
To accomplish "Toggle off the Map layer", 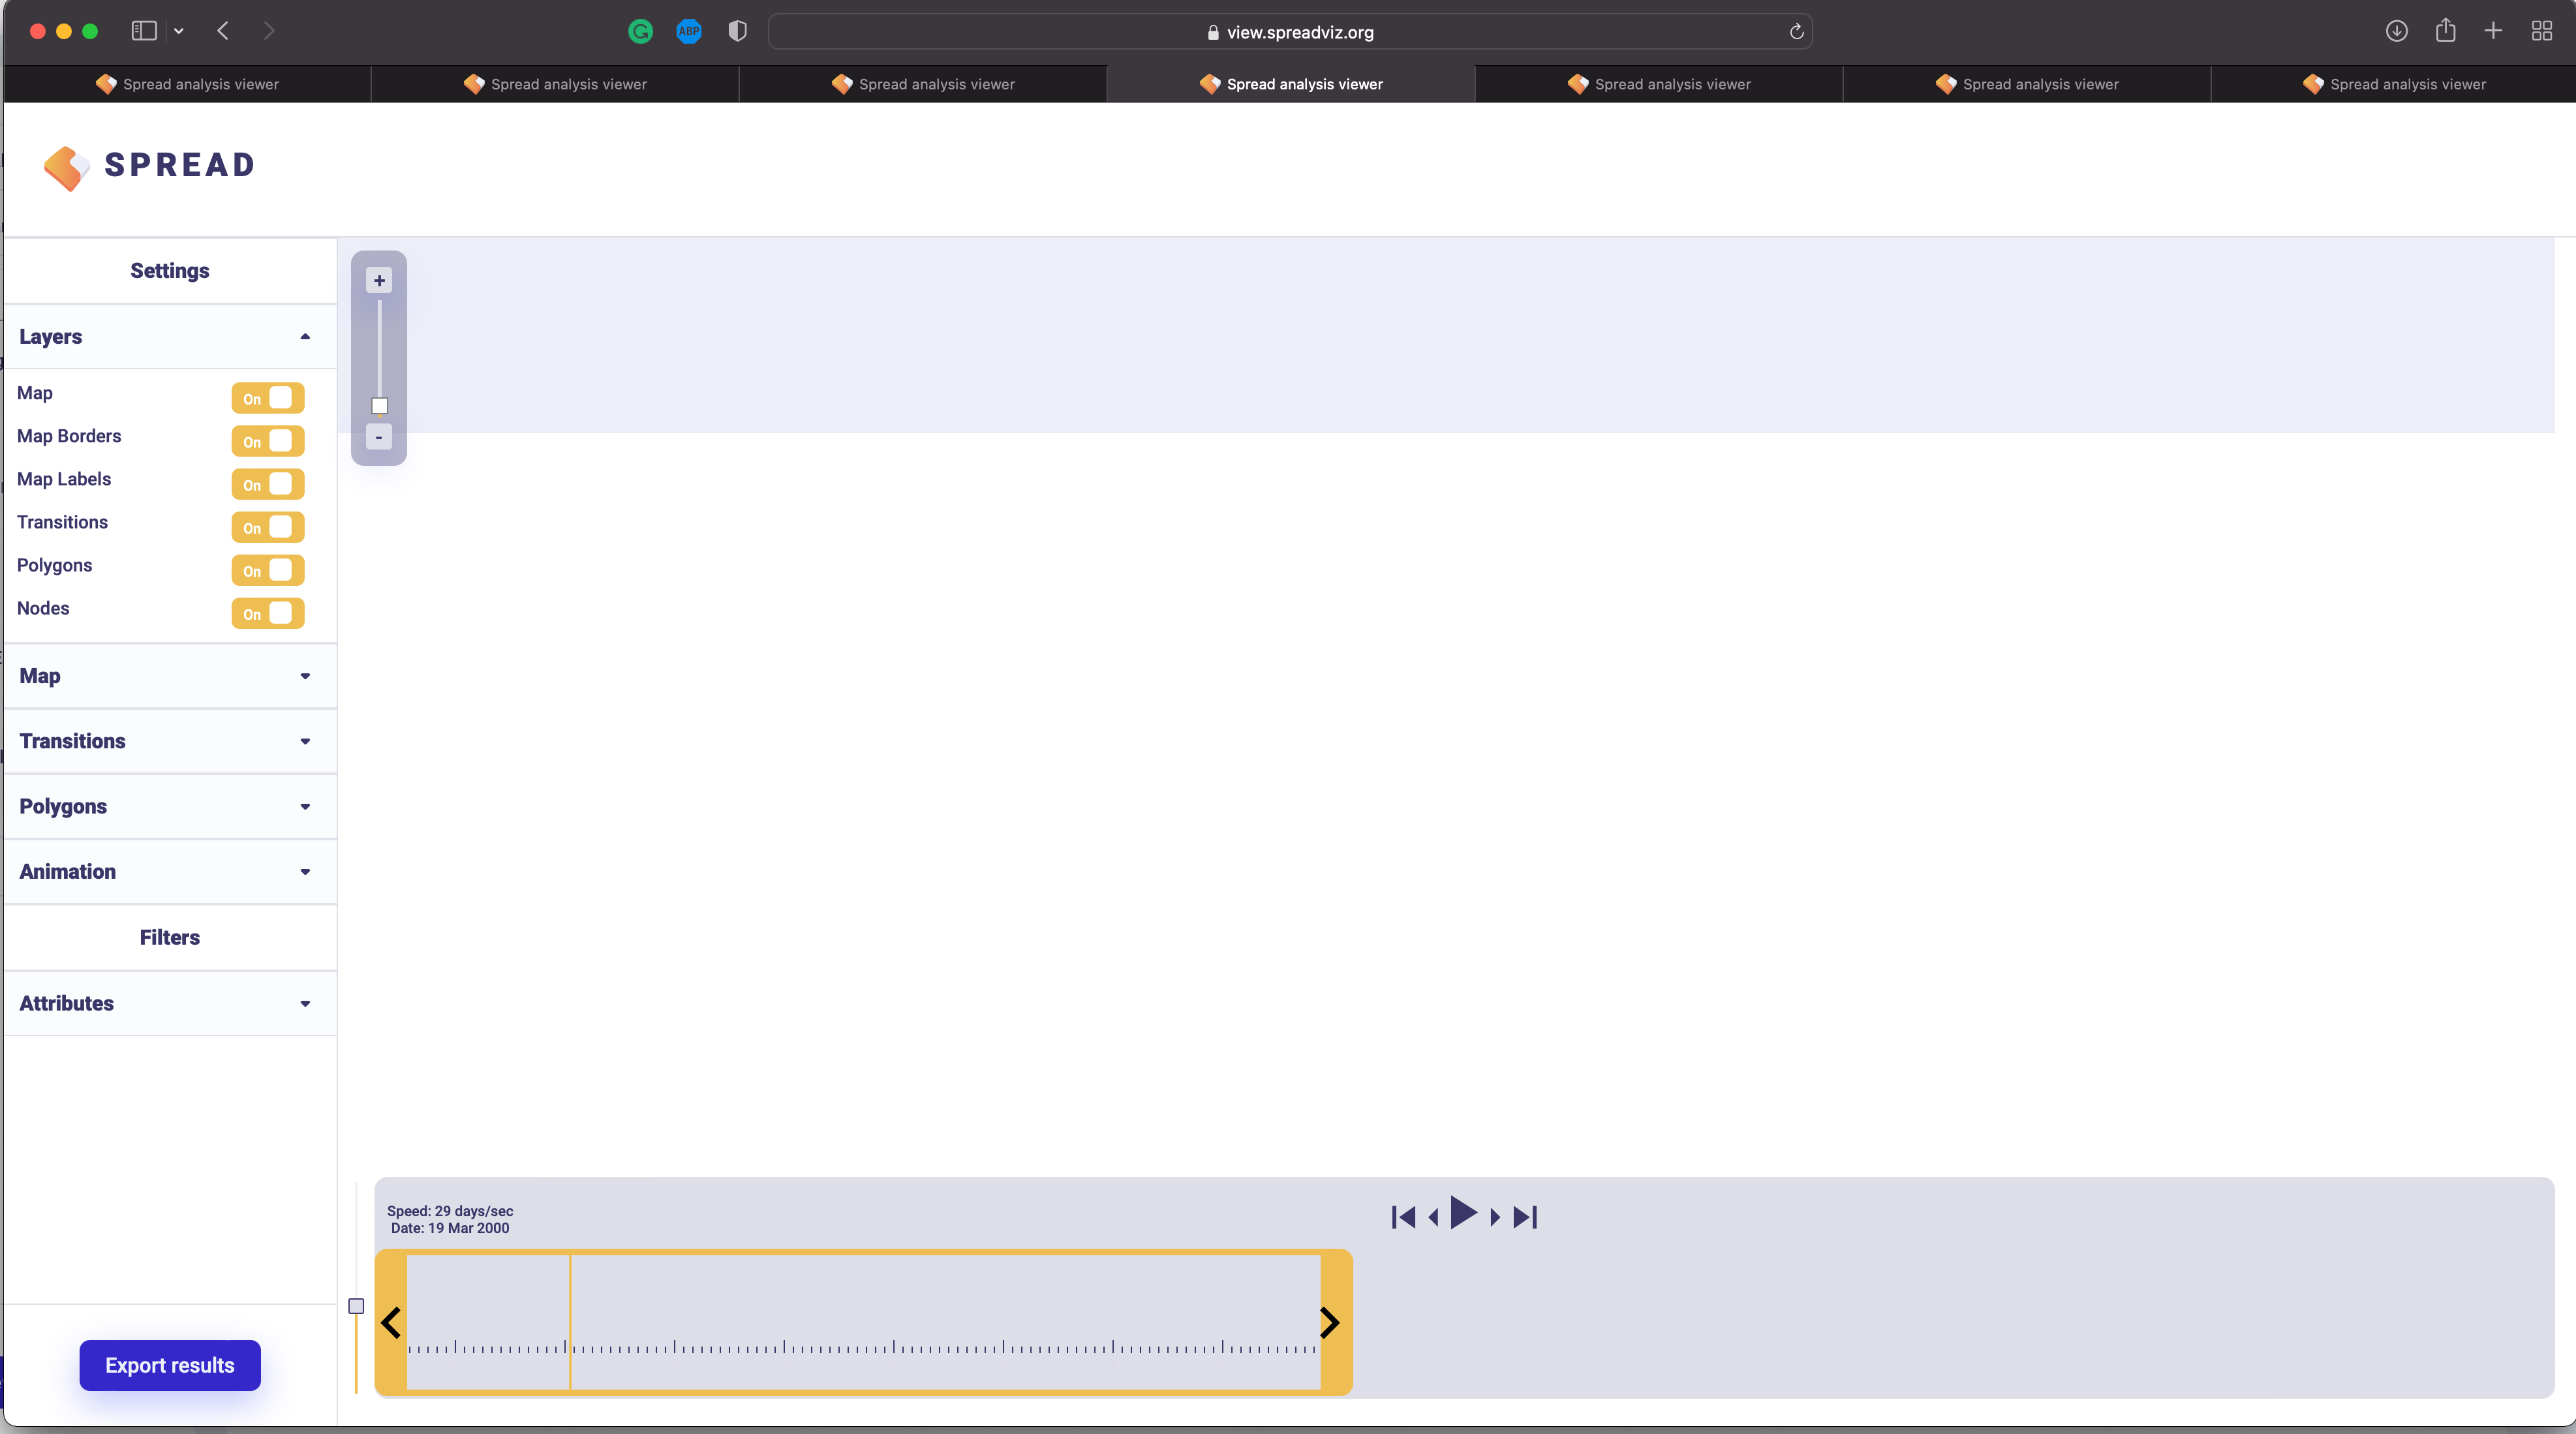I will coord(267,397).
